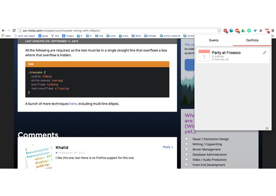Select 'Database Administration' radio option
Viewport: 276px width, 196px height.
[x=186, y=154]
